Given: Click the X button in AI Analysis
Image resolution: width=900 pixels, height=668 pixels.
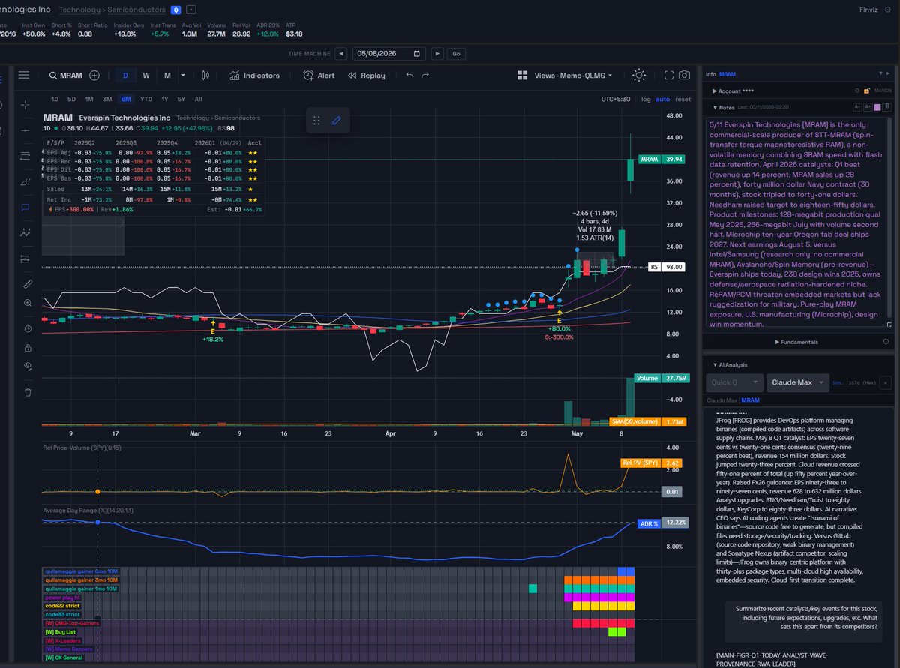Looking at the screenshot, I should pos(886,382).
